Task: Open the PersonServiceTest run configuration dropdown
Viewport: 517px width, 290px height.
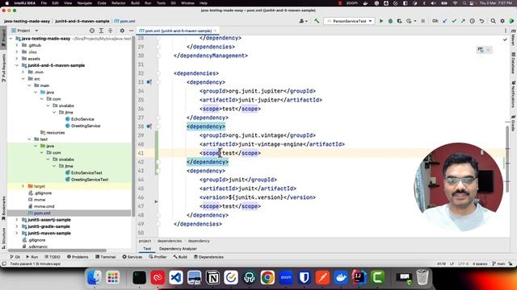Action: point(349,21)
